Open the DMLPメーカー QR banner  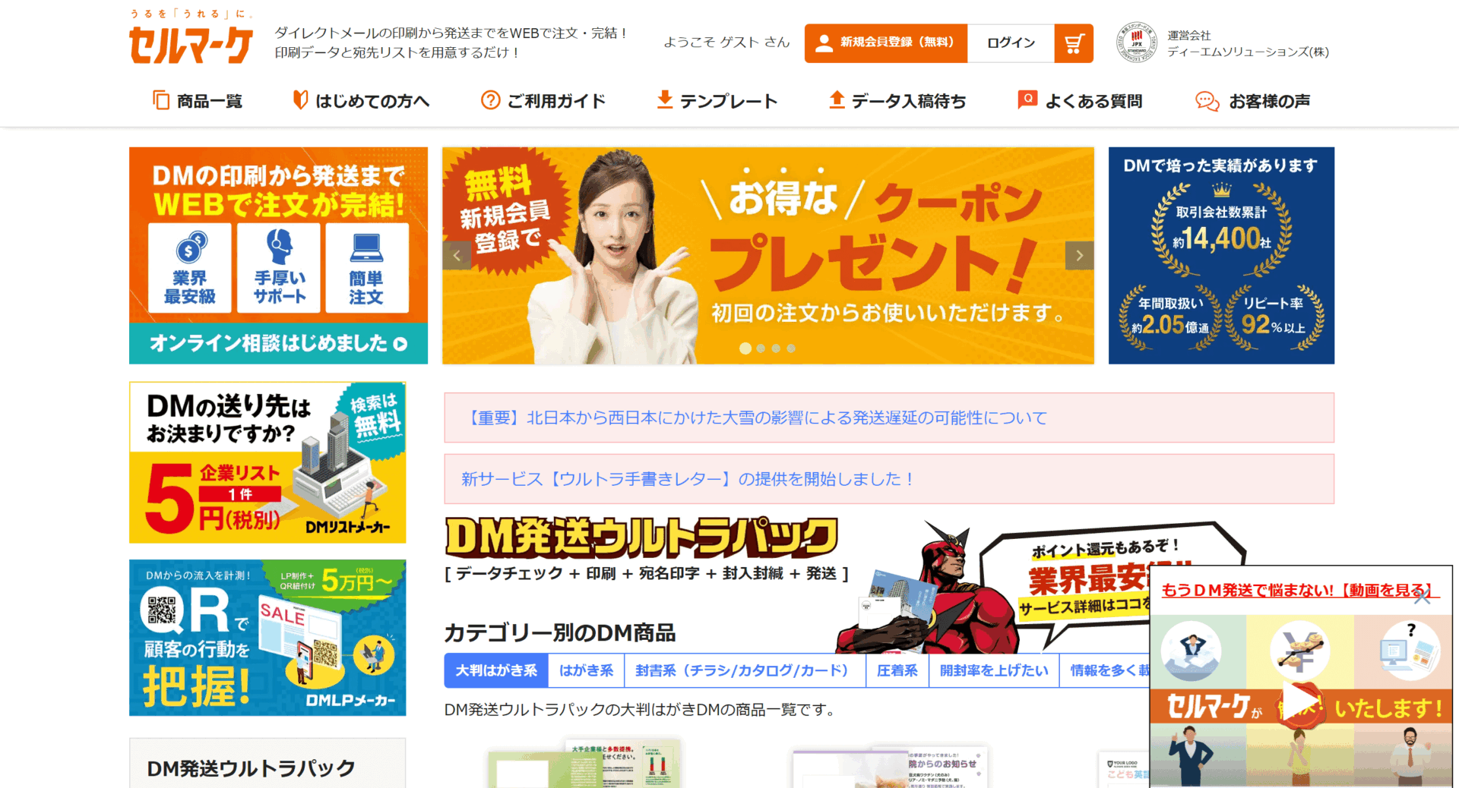(267, 638)
